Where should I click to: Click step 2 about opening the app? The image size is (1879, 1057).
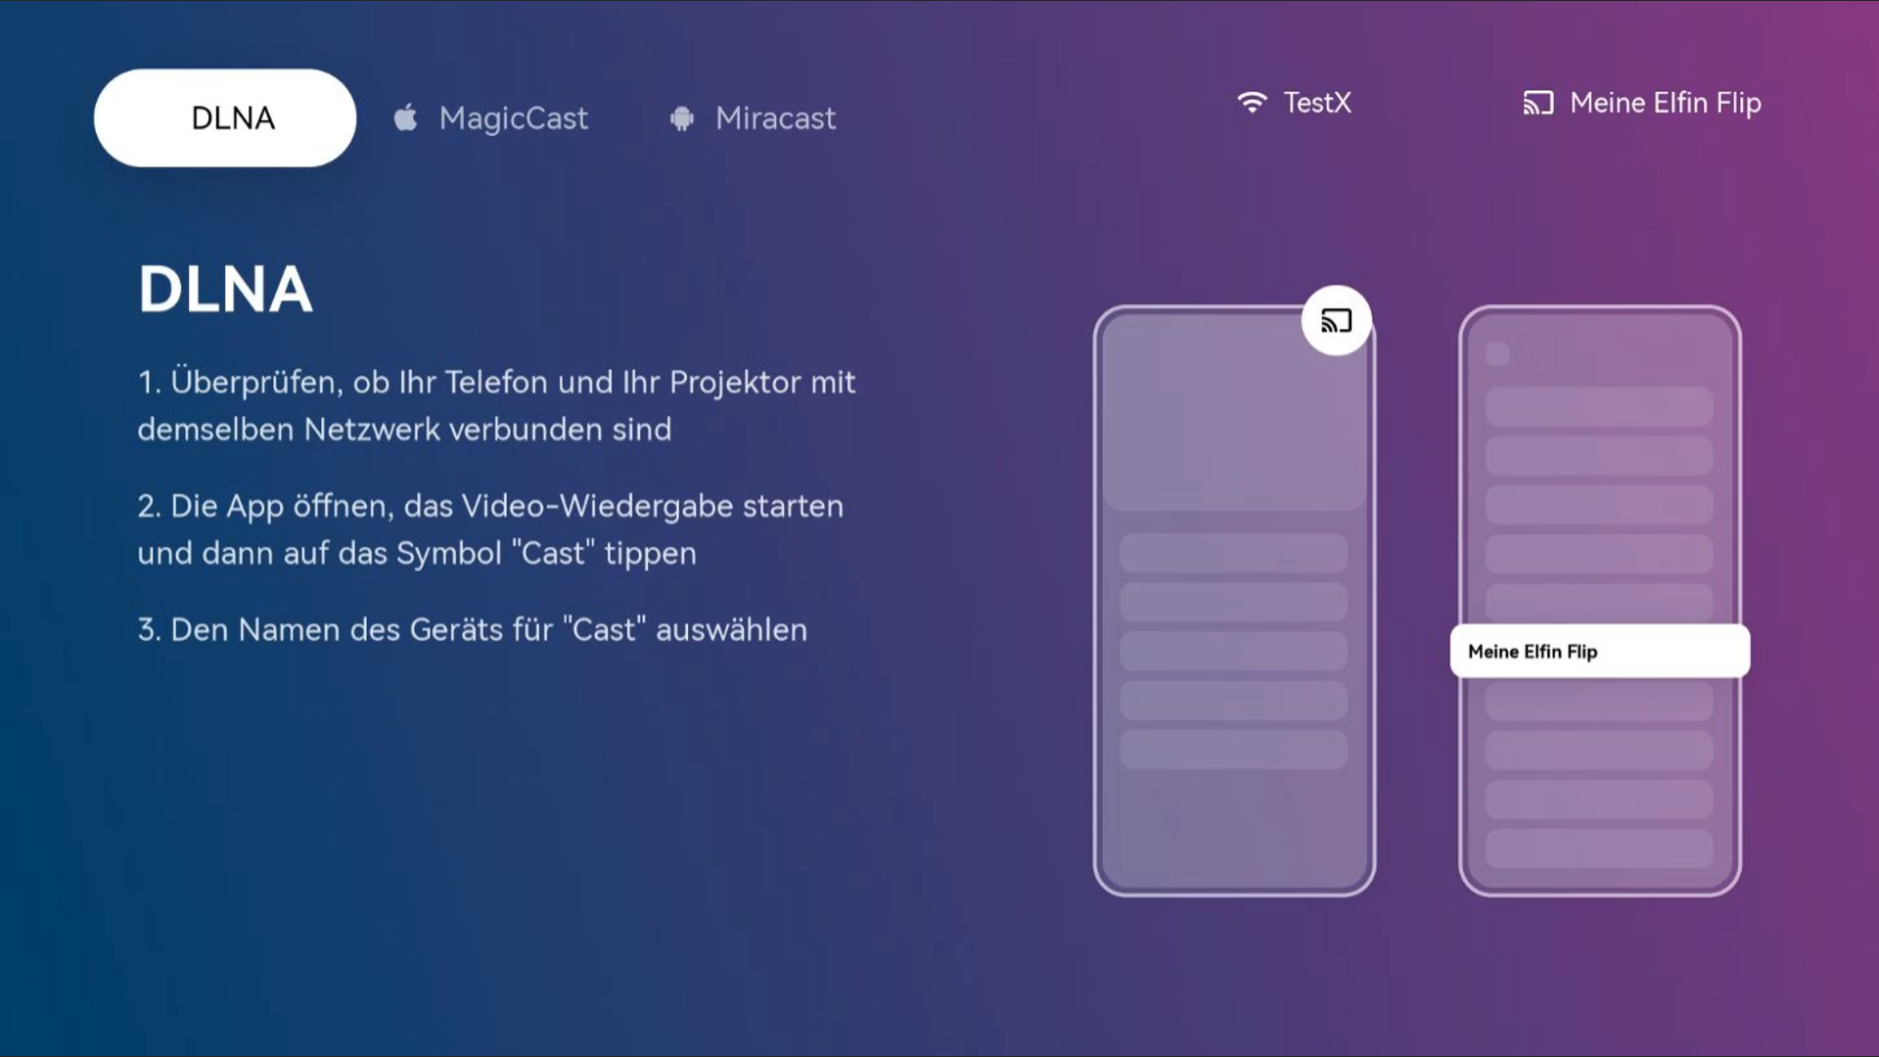pos(490,529)
